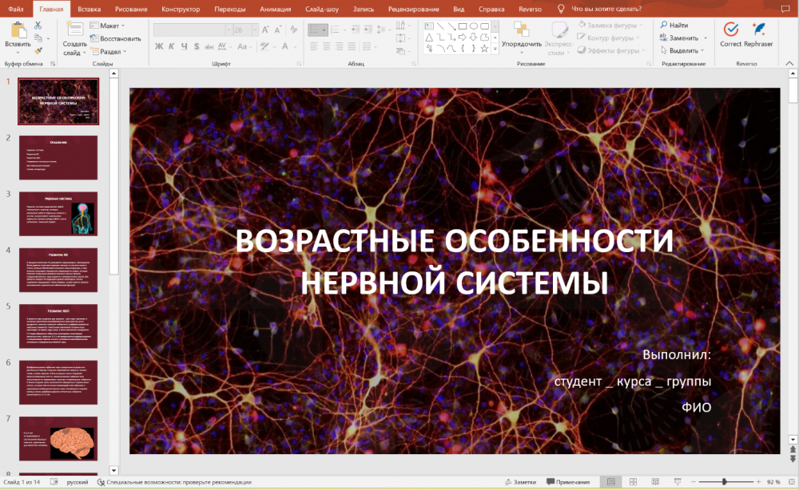Toggle normal view in status bar
Image resolution: width=799 pixels, height=490 pixels.
point(610,482)
